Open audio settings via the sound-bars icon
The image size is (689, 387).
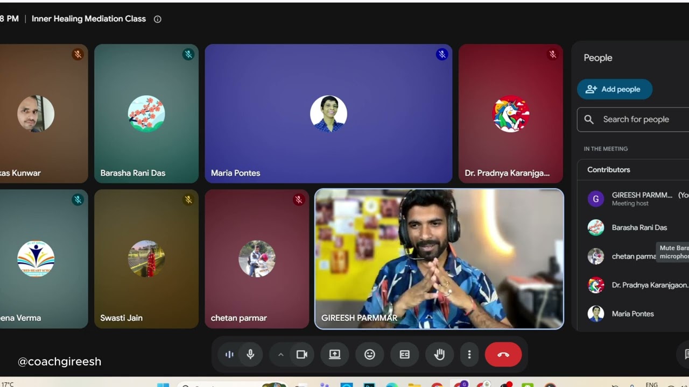tap(229, 354)
